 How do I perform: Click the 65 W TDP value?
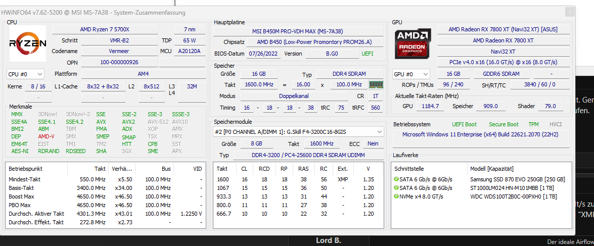click(190, 40)
